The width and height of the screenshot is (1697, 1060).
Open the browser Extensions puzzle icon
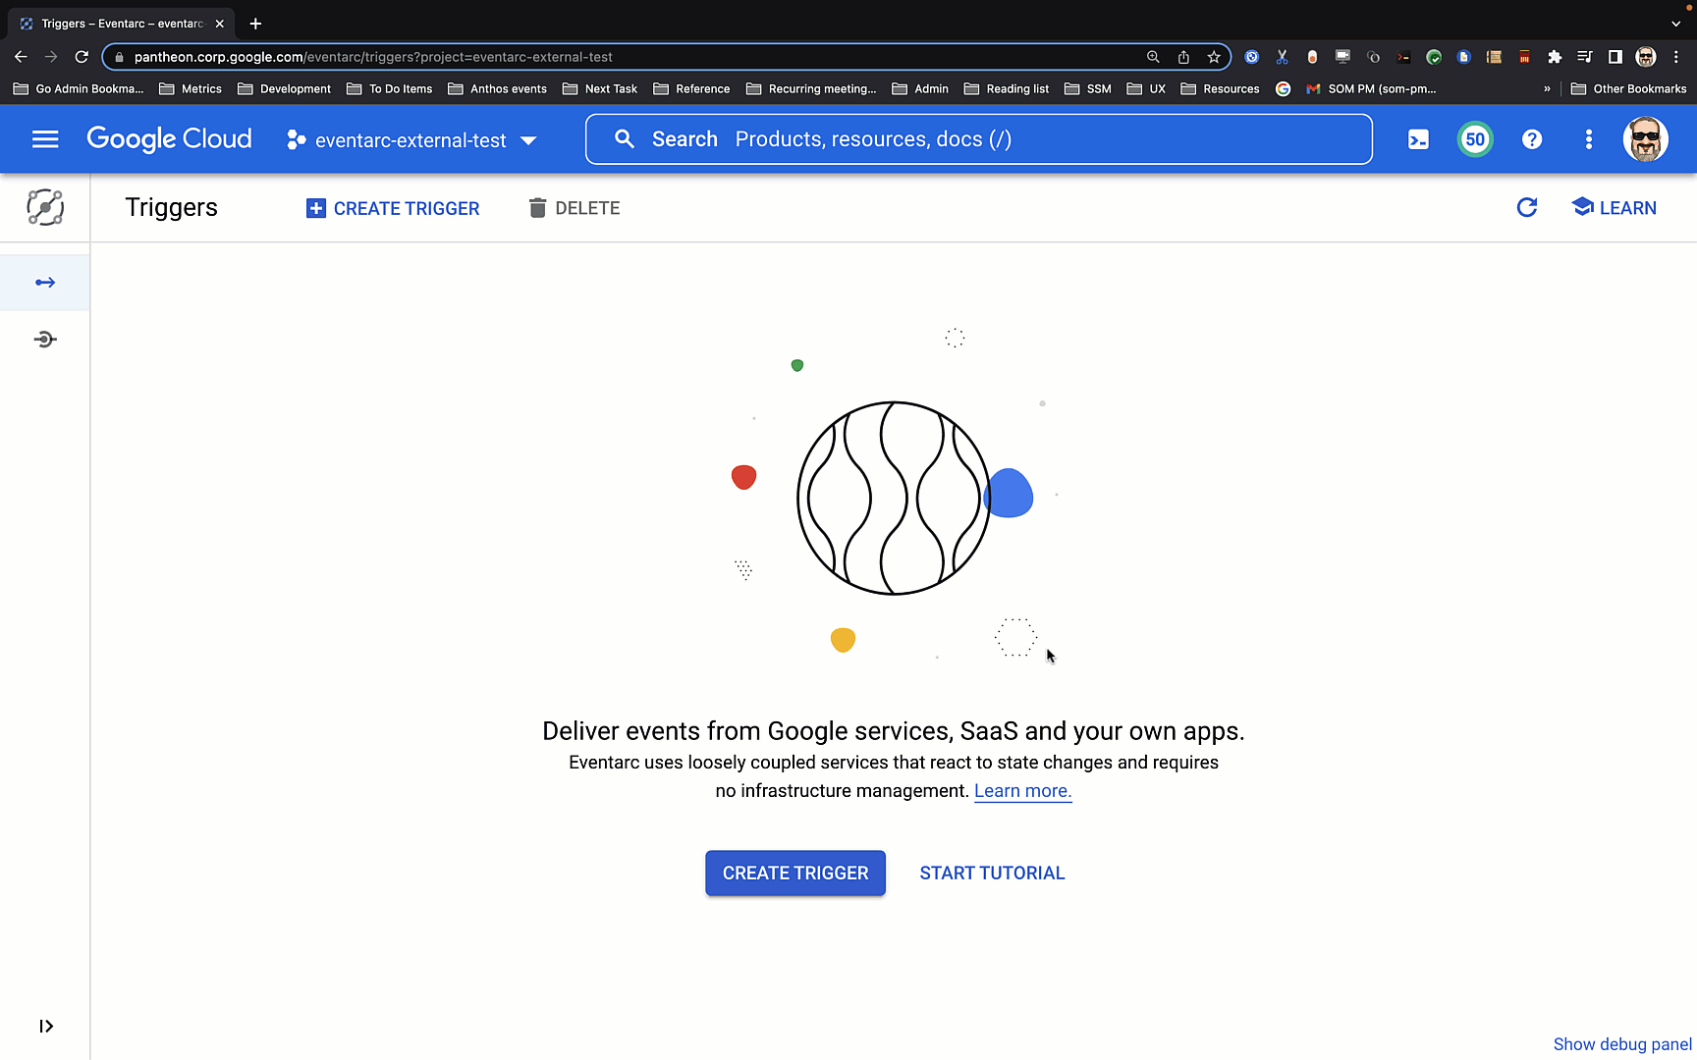1555,57
